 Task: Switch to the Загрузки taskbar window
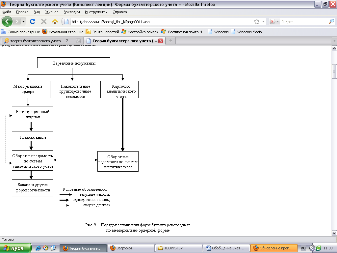pos(131,248)
